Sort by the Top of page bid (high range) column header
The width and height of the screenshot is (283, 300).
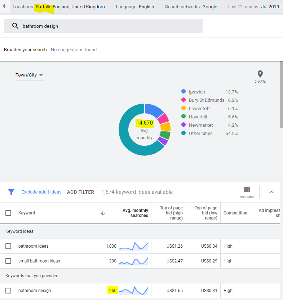pos(171,213)
